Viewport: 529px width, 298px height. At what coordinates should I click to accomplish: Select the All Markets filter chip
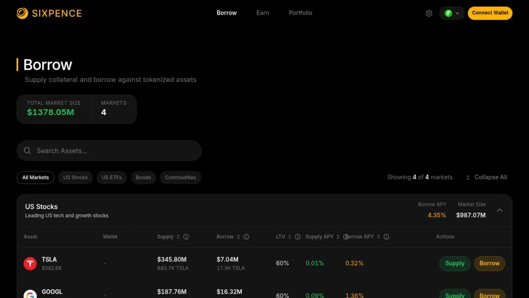point(35,177)
